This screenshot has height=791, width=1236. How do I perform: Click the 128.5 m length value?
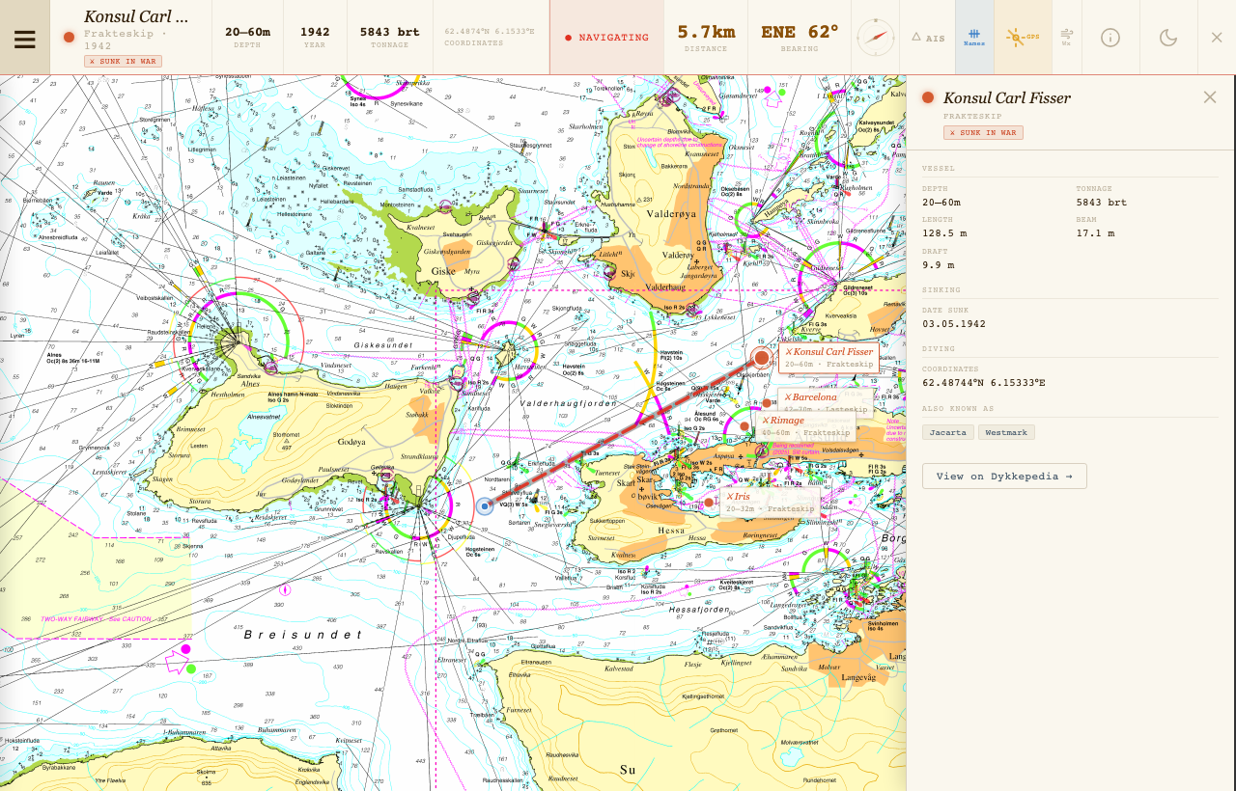944,232
